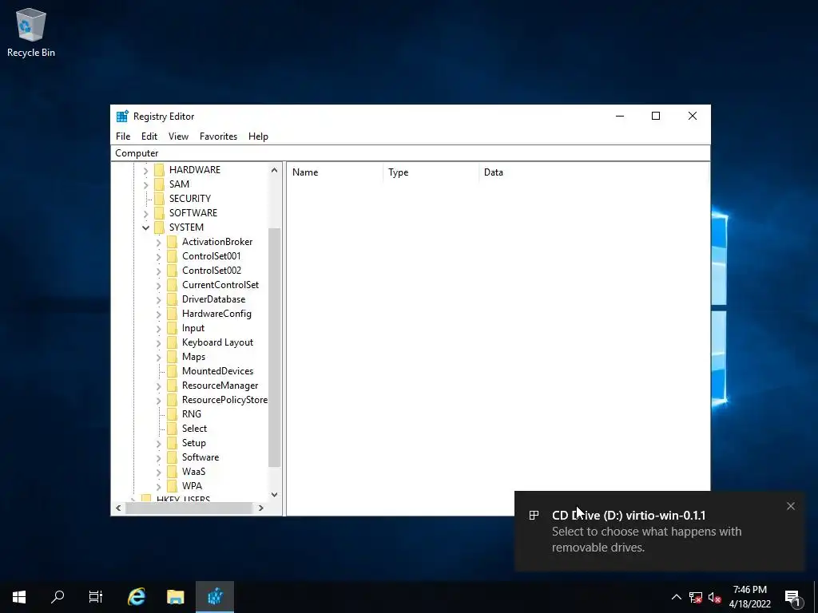Expand the ResourceManager key

click(159, 386)
